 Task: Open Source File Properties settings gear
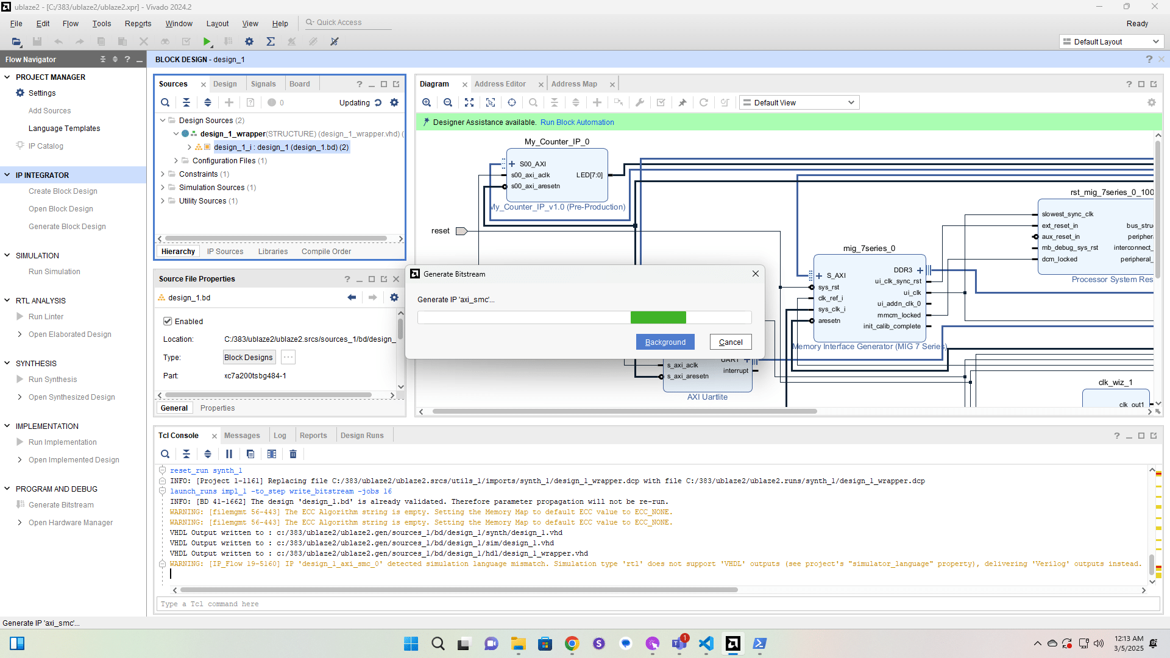(x=394, y=297)
